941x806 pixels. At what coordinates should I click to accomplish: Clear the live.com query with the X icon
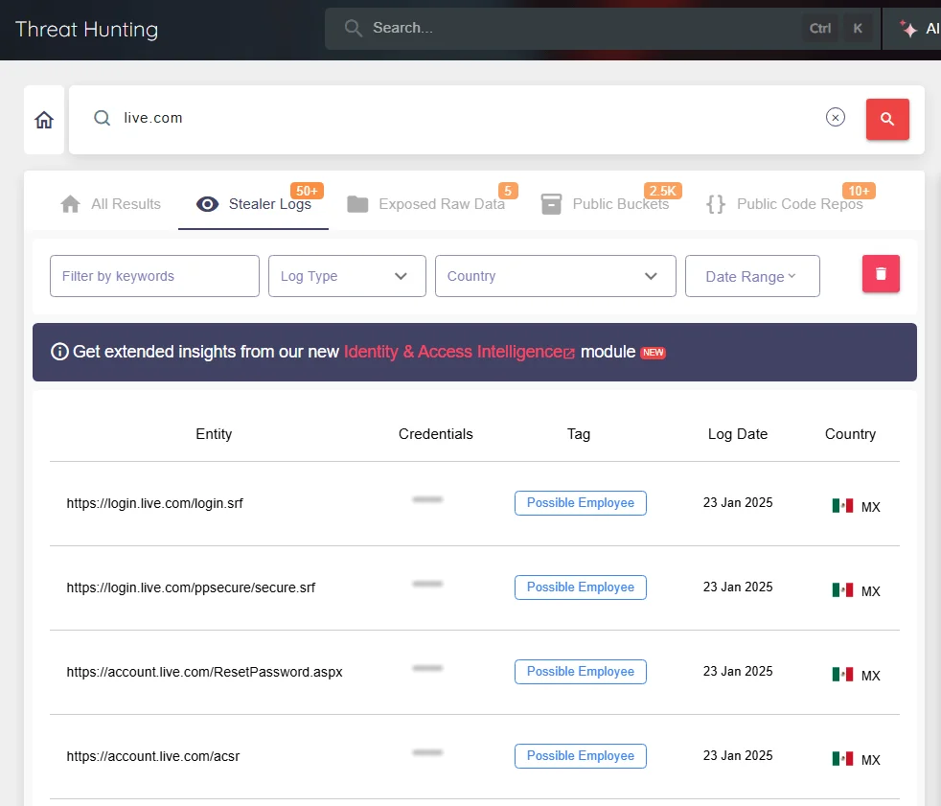(x=835, y=117)
